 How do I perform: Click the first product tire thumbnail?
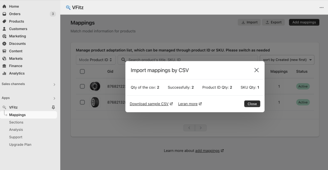[95, 86]
